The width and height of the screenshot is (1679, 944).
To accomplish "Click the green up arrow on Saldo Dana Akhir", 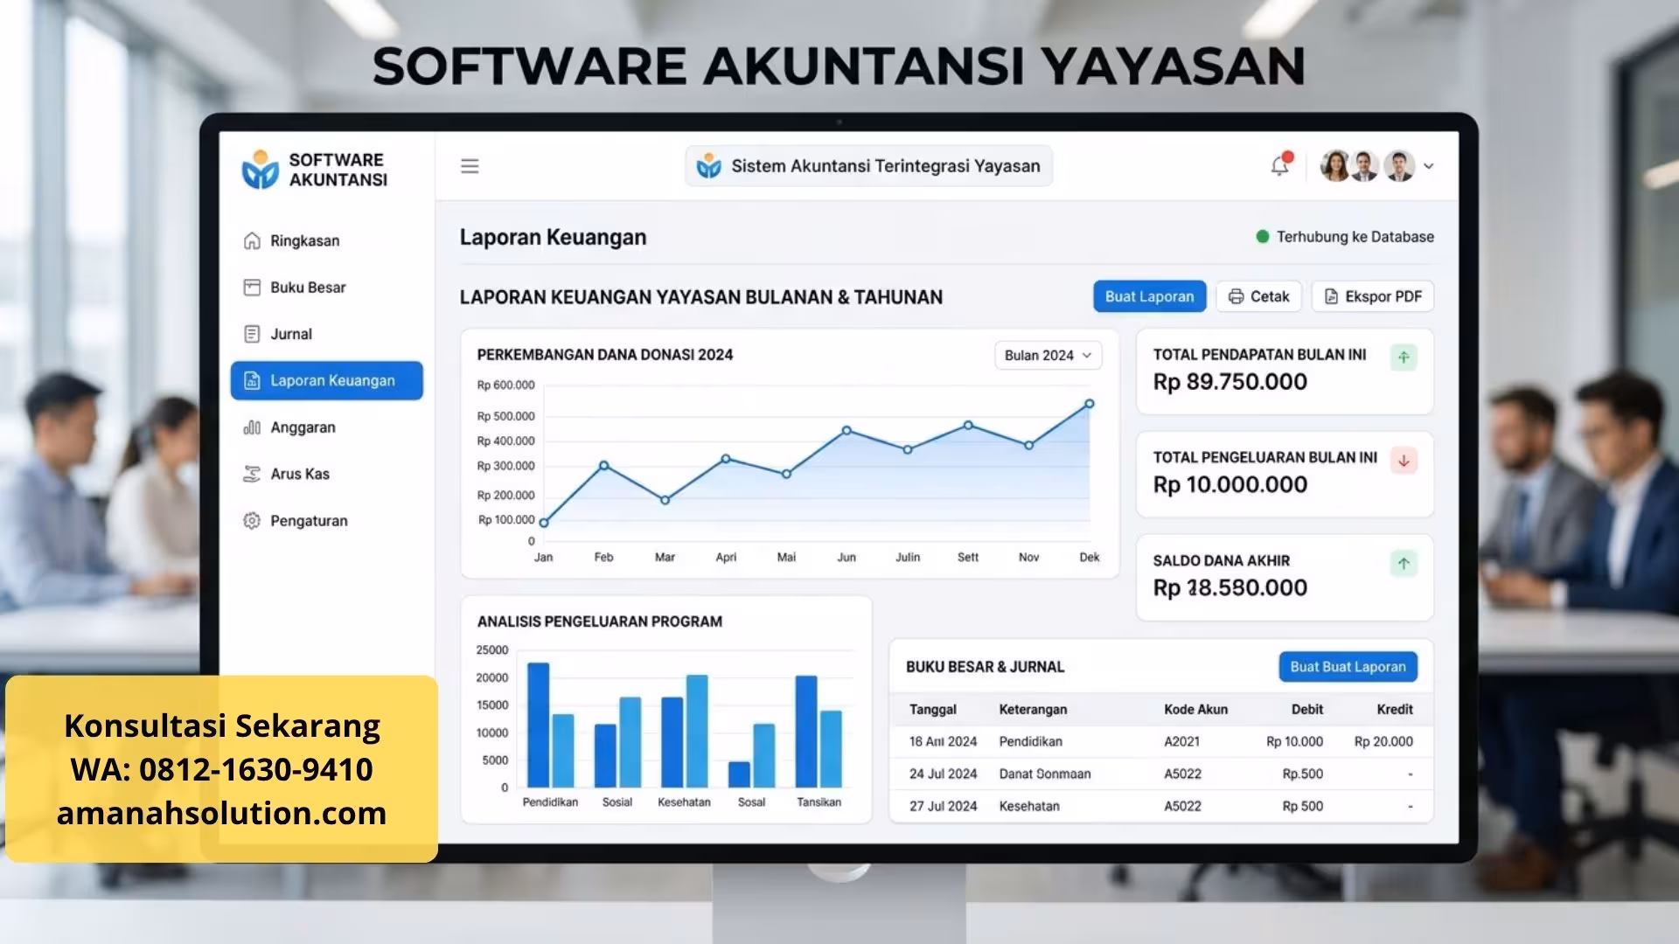I will 1404,563.
